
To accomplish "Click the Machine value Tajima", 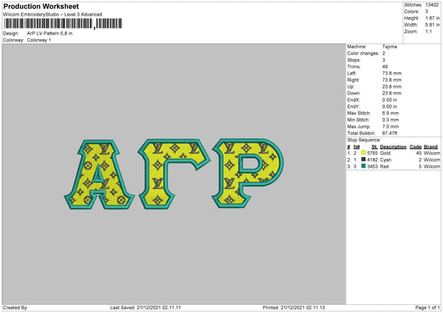I will 390,47.
